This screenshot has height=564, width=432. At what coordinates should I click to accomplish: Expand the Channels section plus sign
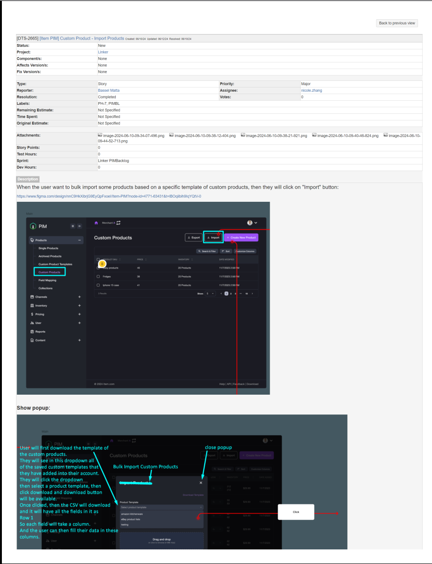tap(80, 297)
